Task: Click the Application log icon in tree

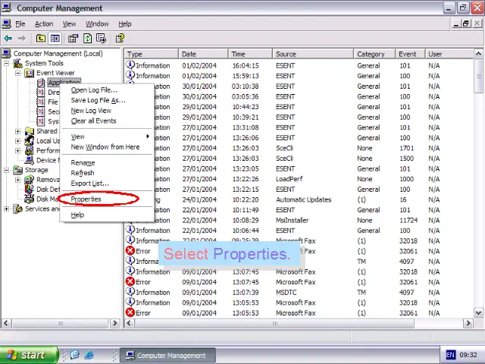Action: (41, 83)
